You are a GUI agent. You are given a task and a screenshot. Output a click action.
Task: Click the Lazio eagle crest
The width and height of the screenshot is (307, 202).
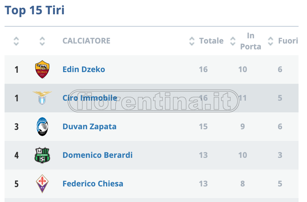pyautogui.click(x=42, y=98)
